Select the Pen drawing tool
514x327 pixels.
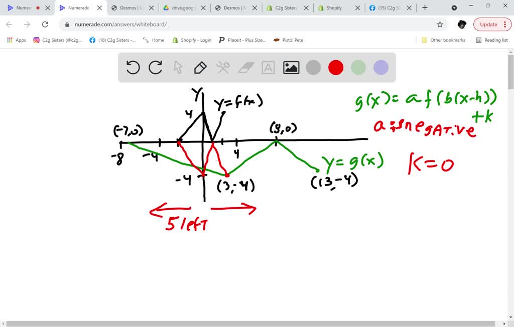coord(200,67)
